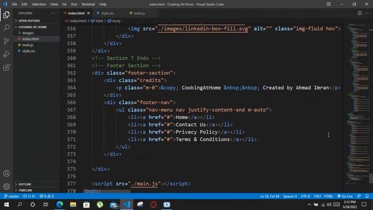Follow the linkedin-box-fill.svg image path link

(x=203, y=29)
